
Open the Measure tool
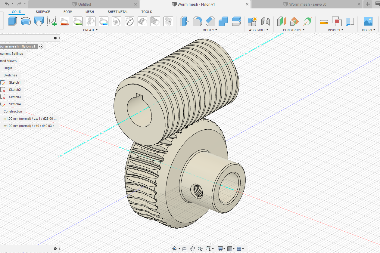pos(324,21)
